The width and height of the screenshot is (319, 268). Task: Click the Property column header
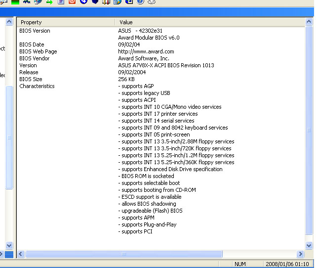coord(66,22)
